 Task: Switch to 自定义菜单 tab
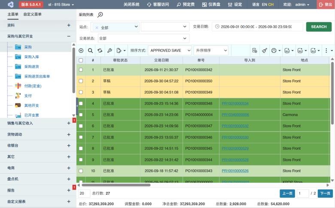point(33,14)
